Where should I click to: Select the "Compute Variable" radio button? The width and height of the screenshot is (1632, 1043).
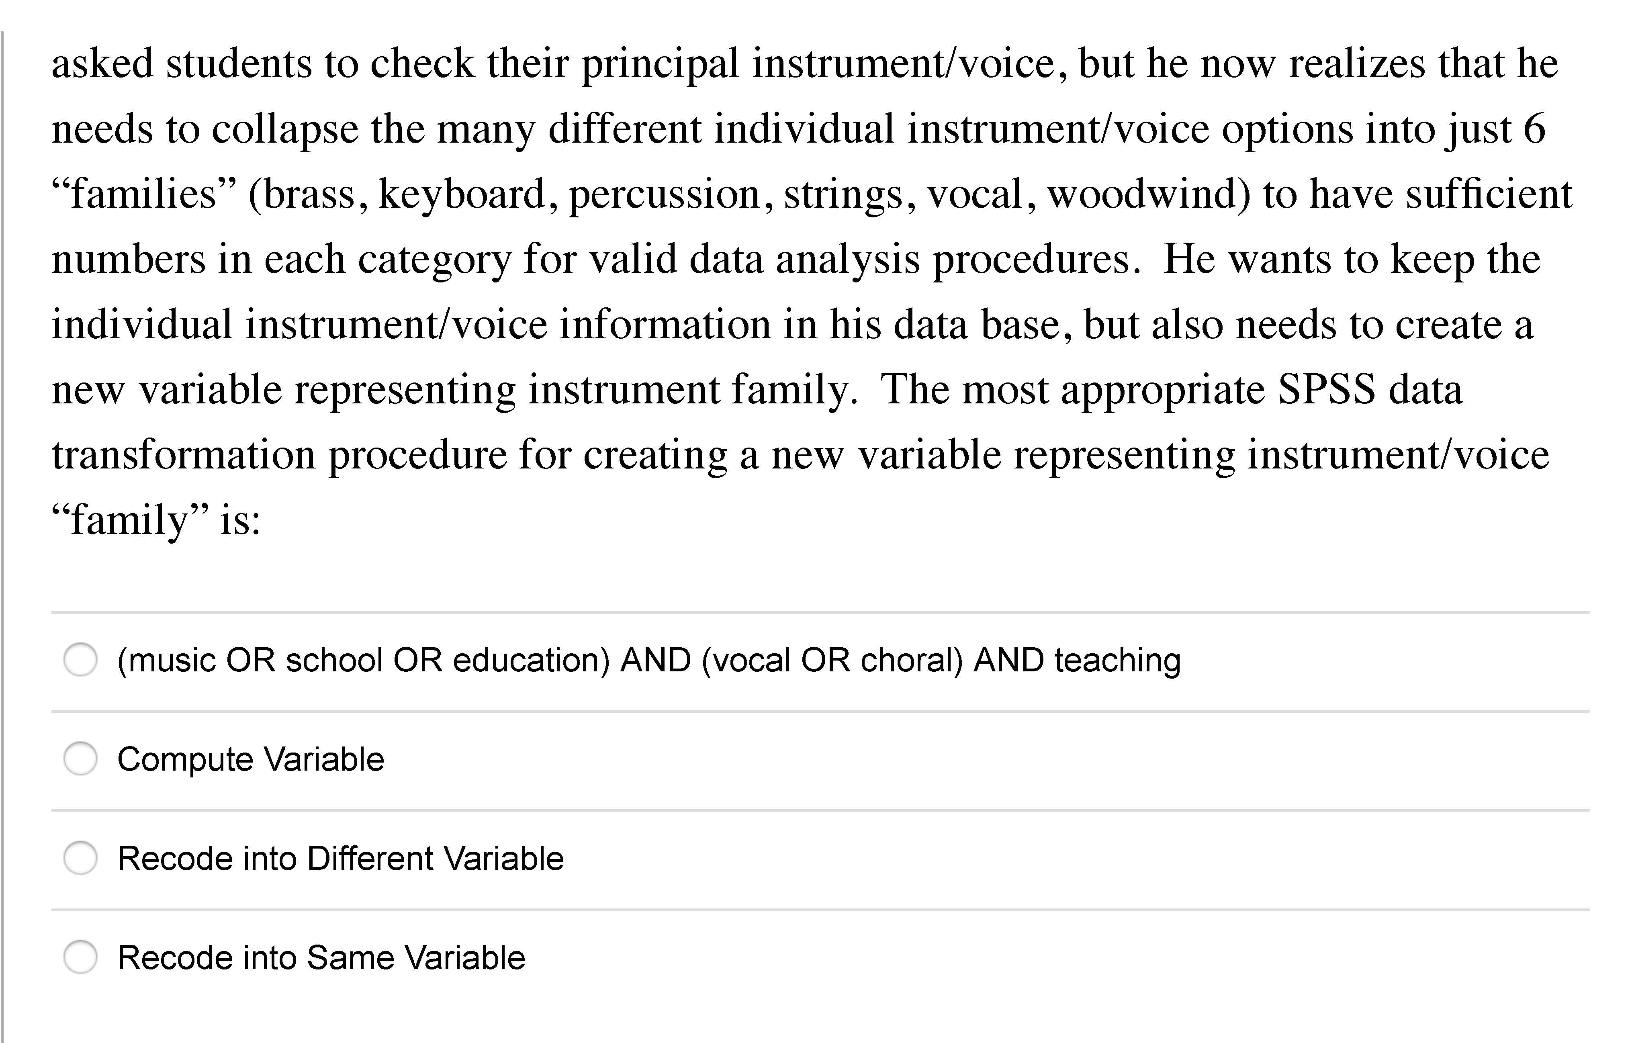81,759
